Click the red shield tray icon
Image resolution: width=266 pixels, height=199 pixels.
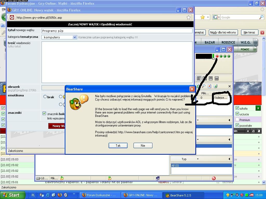coord(242,195)
